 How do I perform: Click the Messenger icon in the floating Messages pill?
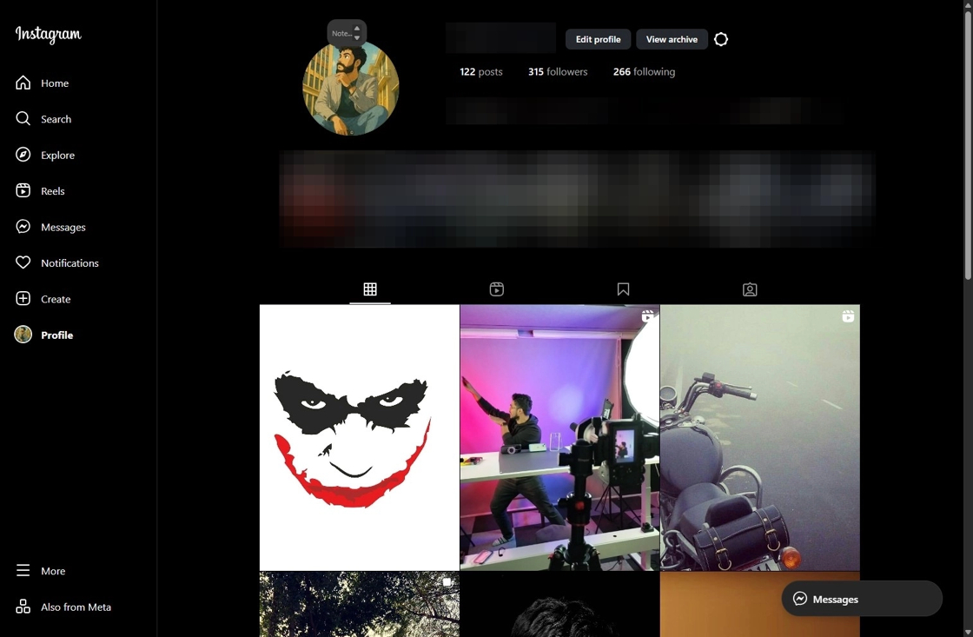coord(800,599)
